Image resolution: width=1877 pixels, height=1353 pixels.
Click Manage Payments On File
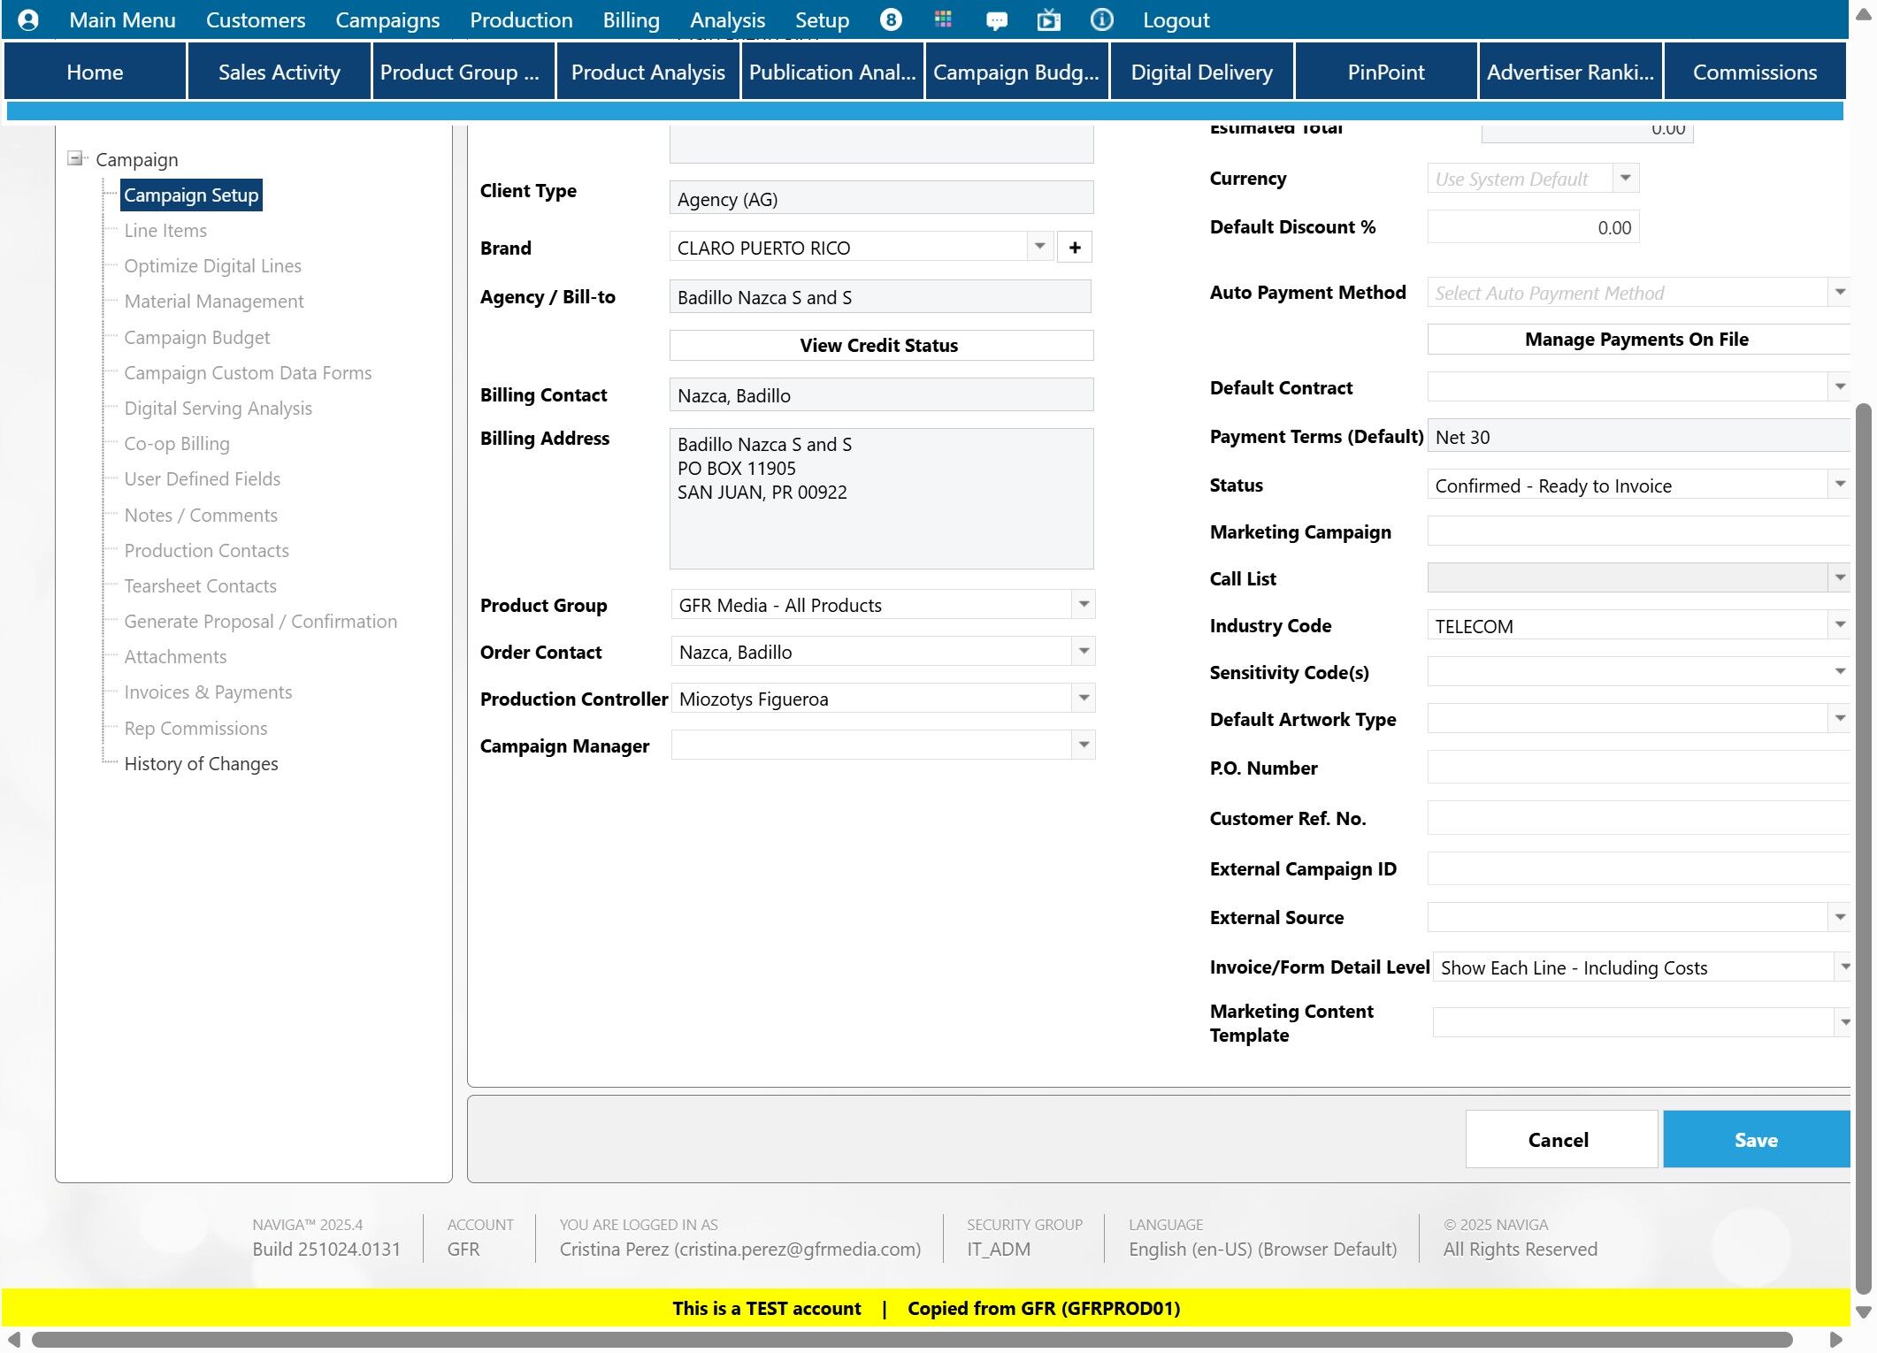(1636, 340)
